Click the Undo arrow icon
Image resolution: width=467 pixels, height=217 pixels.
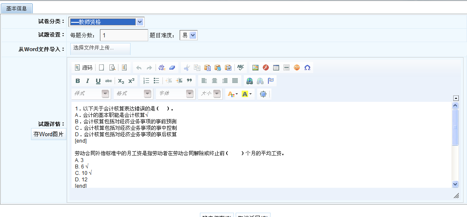tap(138, 68)
